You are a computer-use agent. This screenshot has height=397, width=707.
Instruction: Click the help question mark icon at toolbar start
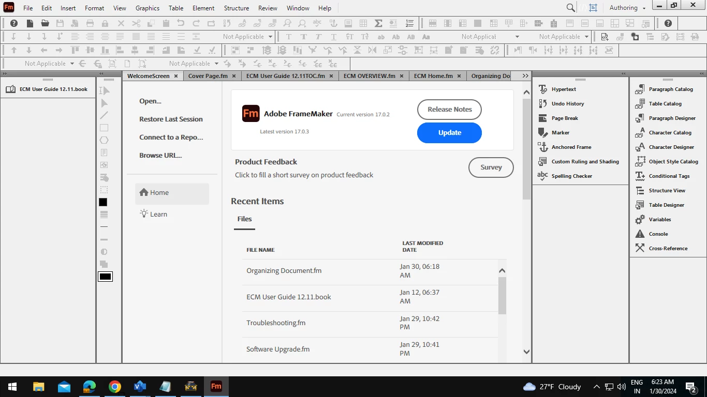[x=14, y=23]
